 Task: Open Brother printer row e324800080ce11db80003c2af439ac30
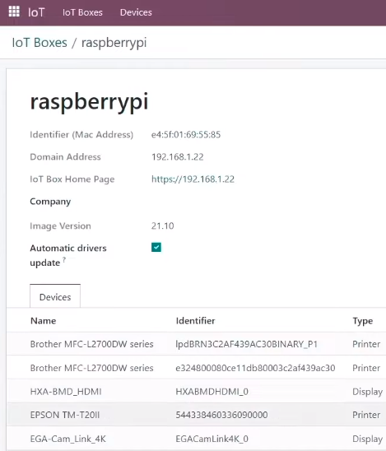(197, 368)
